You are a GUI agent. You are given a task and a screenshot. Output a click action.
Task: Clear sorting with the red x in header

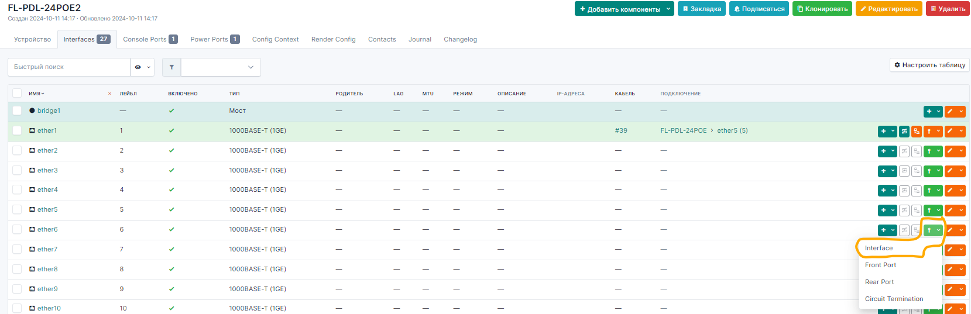[x=109, y=94]
